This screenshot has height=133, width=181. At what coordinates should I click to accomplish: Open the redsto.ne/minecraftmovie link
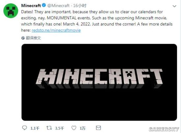(x=56, y=30)
